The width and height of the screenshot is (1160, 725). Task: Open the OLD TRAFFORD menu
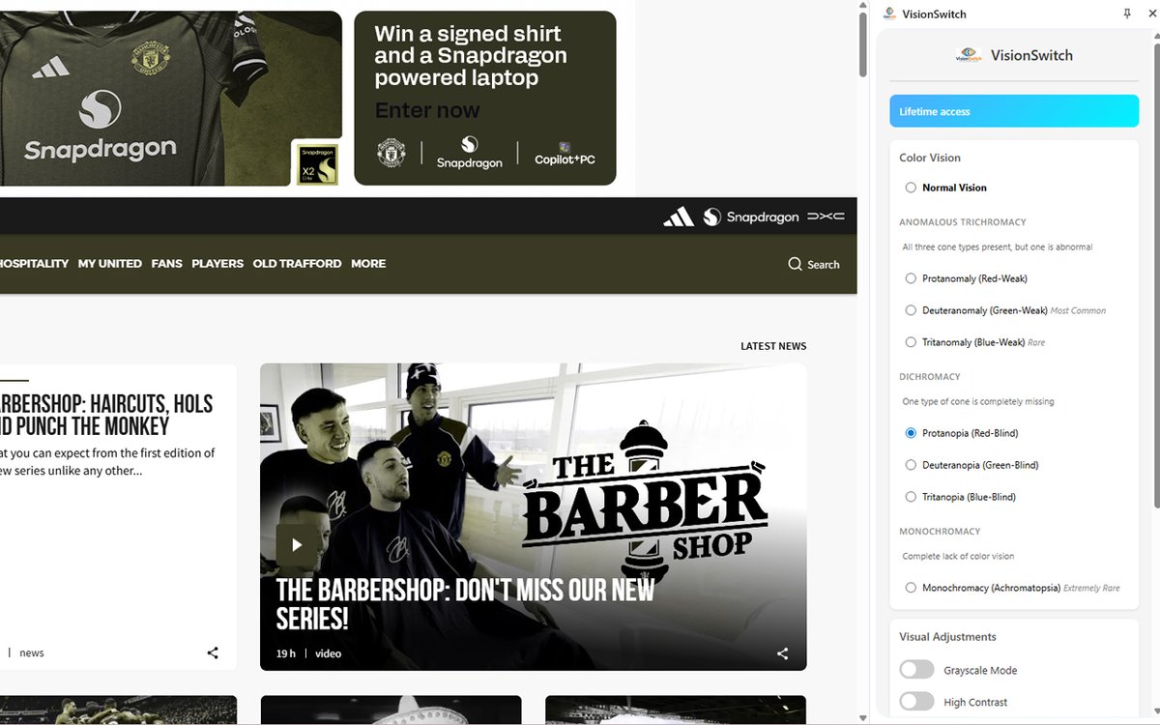[x=297, y=263]
